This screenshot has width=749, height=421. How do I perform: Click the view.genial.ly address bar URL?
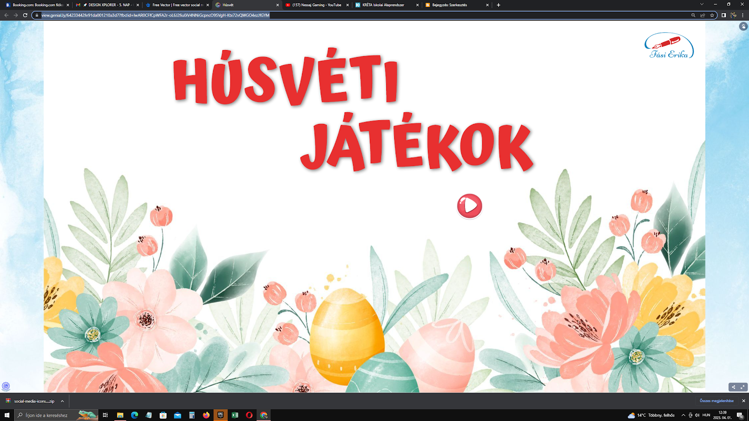pos(155,15)
